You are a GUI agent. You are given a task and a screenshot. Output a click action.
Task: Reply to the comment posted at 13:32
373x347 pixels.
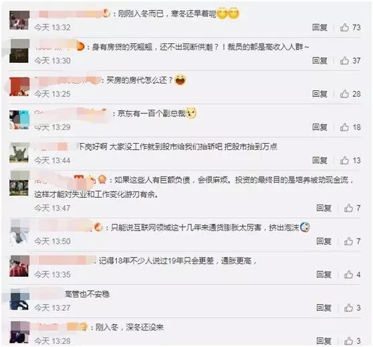coord(320,27)
